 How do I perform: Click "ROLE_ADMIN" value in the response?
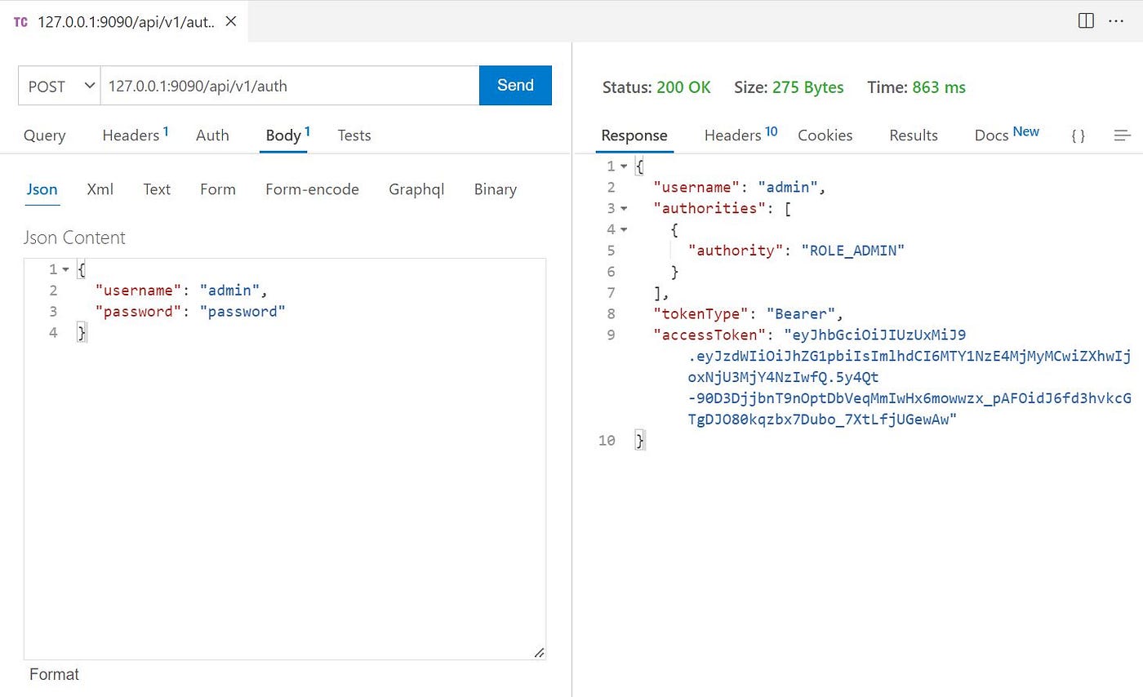pos(853,251)
